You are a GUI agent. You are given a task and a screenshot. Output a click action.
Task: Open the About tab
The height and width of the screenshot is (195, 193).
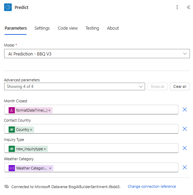point(113,28)
